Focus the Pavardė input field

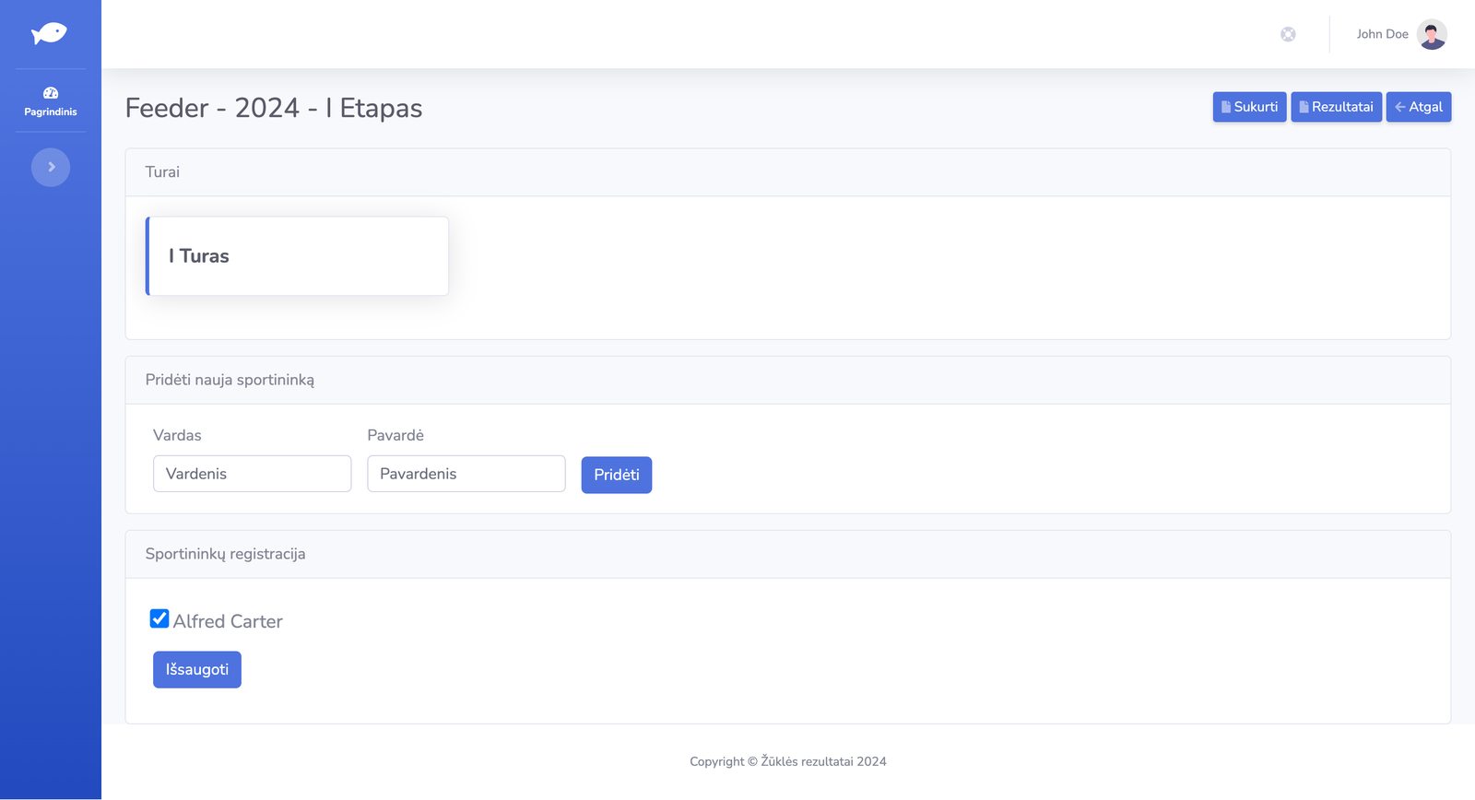(466, 474)
